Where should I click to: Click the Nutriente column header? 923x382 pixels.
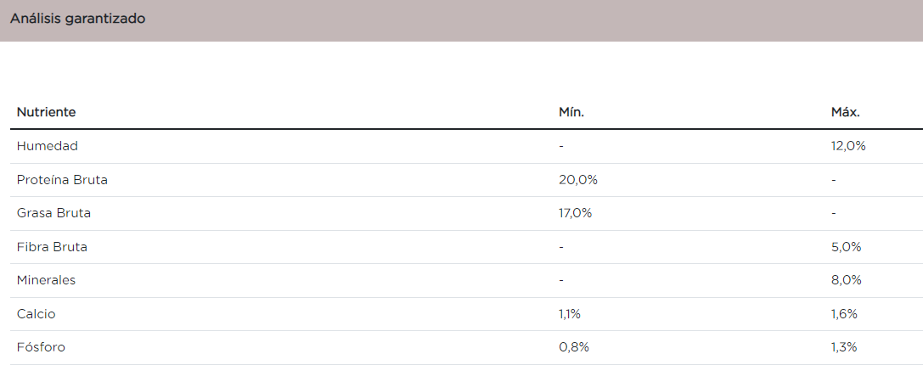[x=47, y=112]
